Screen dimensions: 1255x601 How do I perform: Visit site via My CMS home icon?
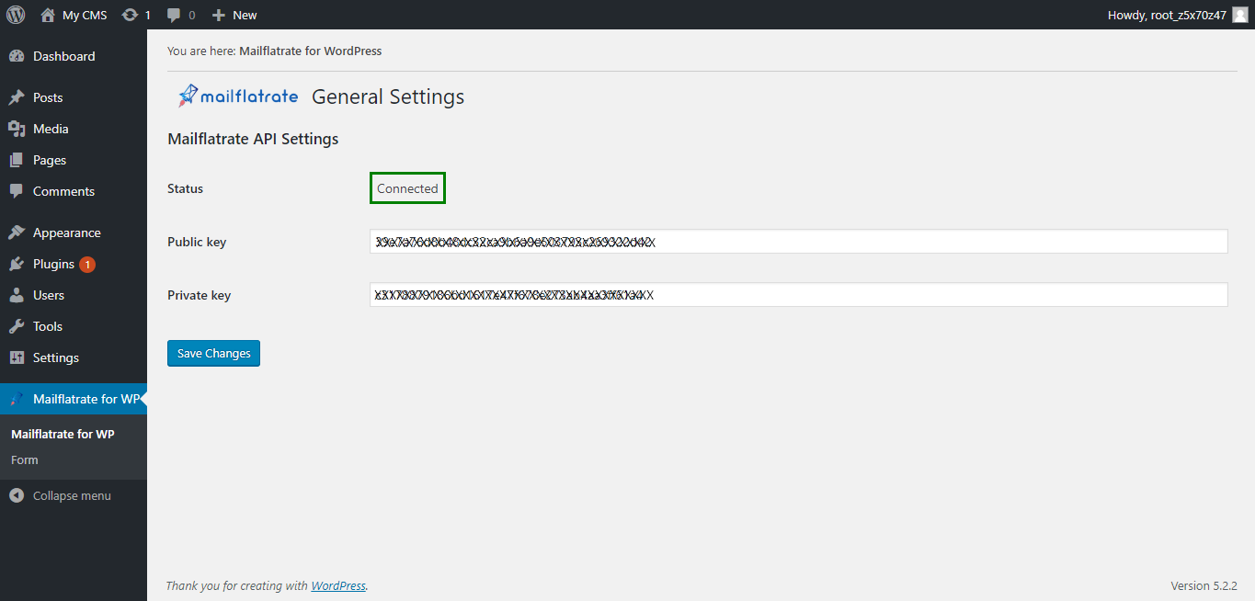point(48,15)
